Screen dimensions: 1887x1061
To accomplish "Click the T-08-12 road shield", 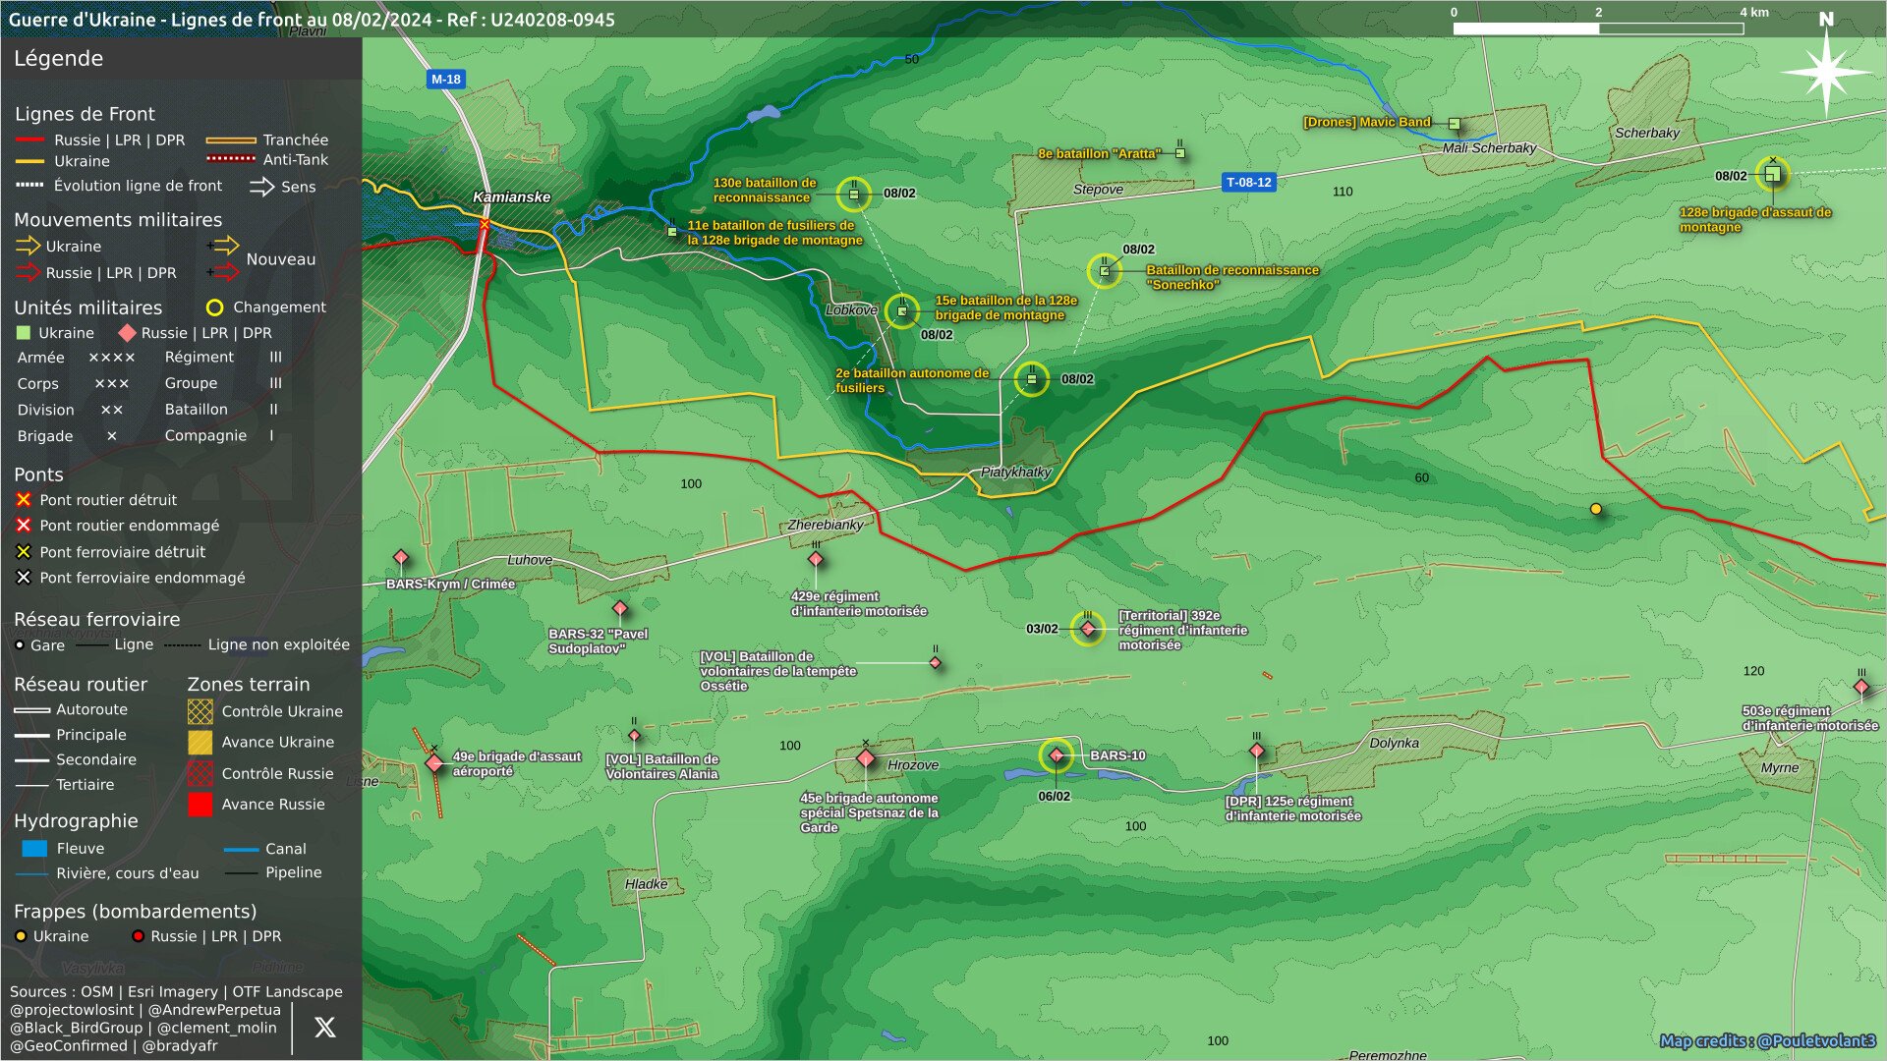I will [1249, 182].
